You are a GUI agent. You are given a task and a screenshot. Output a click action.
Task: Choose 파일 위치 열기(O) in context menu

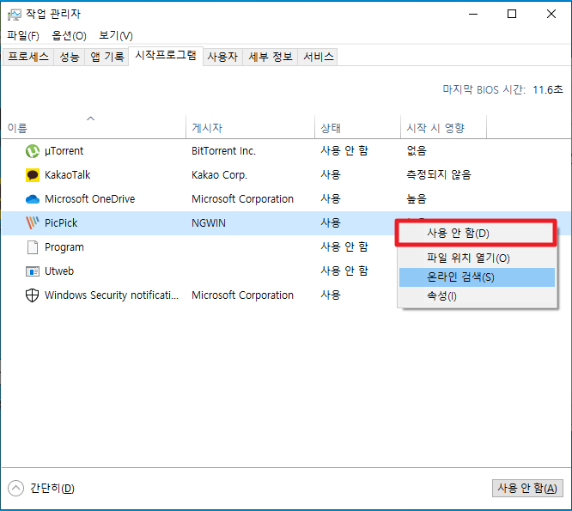477,259
